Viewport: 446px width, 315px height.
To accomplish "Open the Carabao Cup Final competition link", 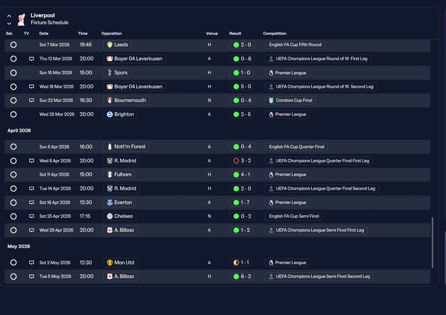I will 291,100.
